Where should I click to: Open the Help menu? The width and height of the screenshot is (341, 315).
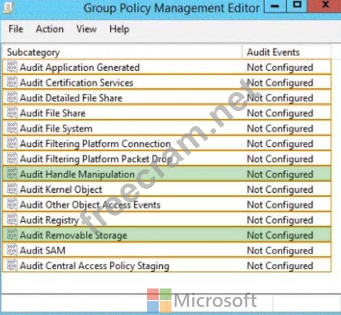pyautogui.click(x=119, y=29)
